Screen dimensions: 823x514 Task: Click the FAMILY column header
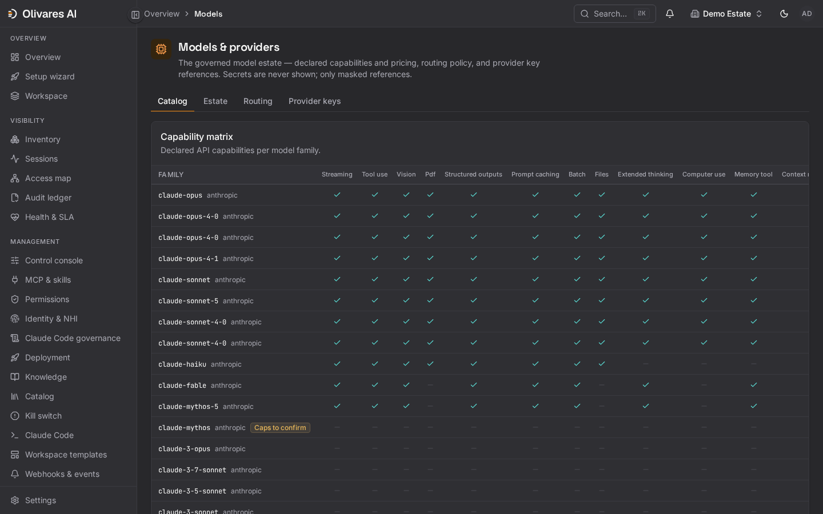171,175
